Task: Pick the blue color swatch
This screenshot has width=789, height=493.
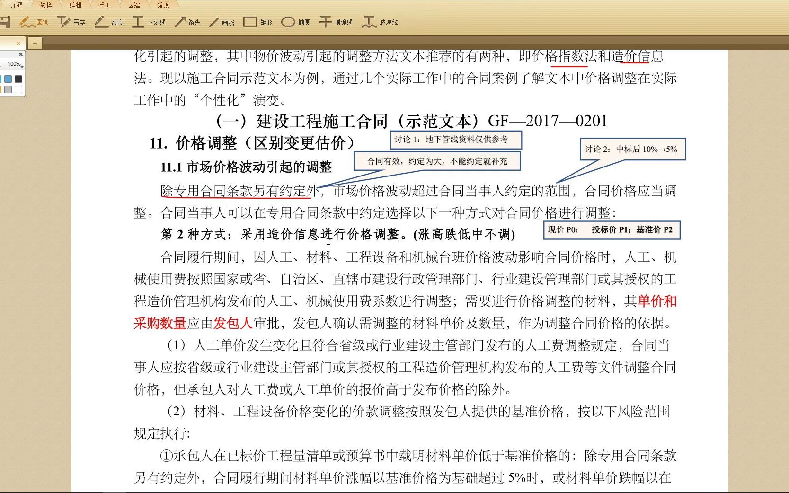Action: point(8,79)
